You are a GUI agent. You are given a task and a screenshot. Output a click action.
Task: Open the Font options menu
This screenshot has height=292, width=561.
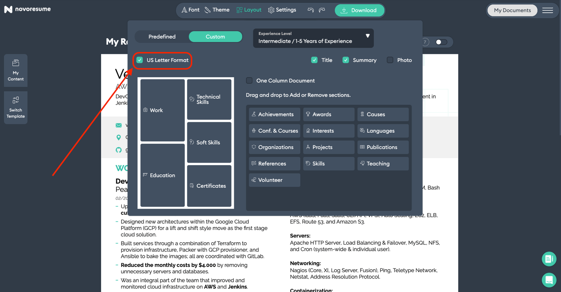[190, 10]
